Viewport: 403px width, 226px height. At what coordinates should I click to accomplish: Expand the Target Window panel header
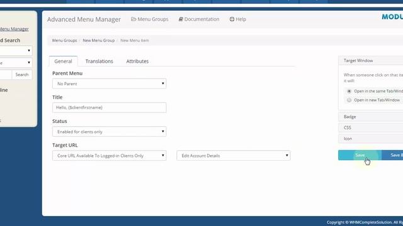pos(371,61)
